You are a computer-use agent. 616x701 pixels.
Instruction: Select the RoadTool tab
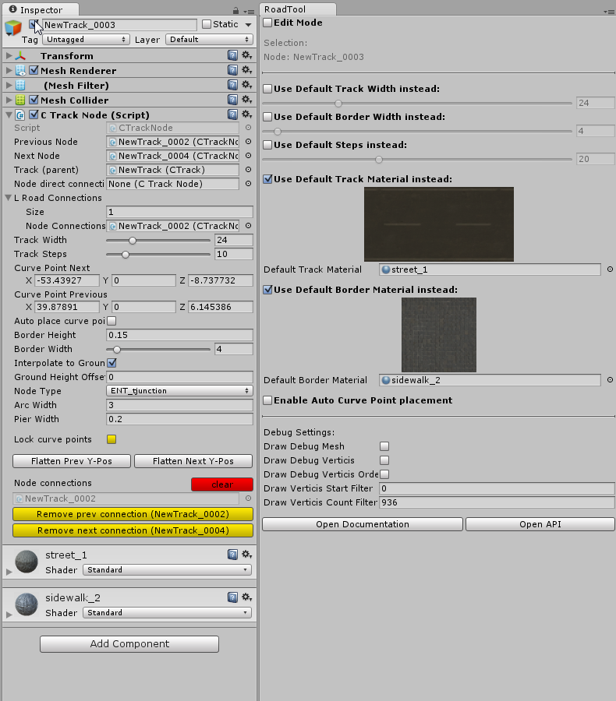298,9
